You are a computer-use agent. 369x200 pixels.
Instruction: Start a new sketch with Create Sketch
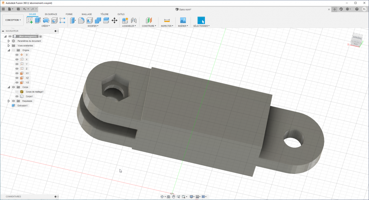pyautogui.click(x=30, y=21)
